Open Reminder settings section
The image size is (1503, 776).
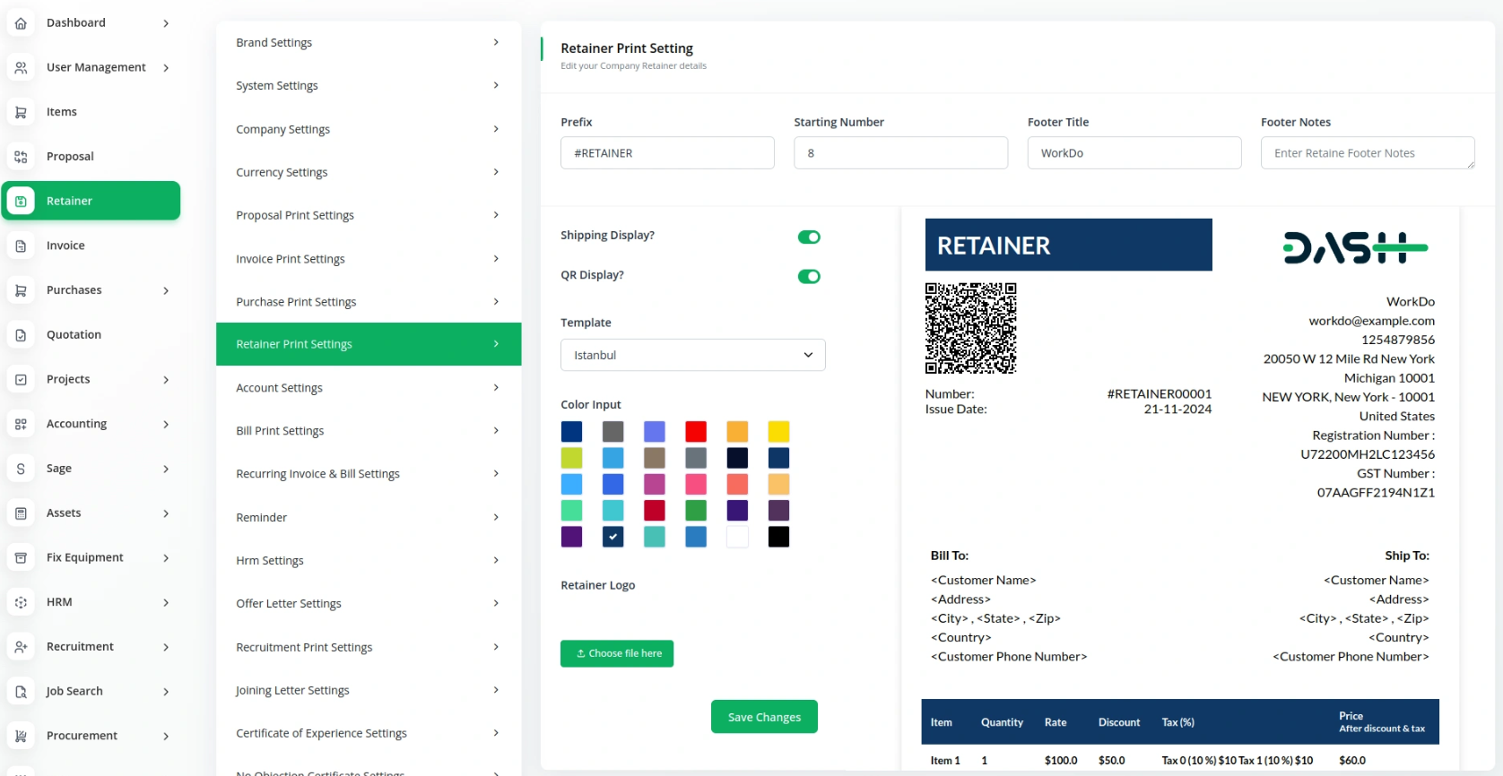click(369, 518)
